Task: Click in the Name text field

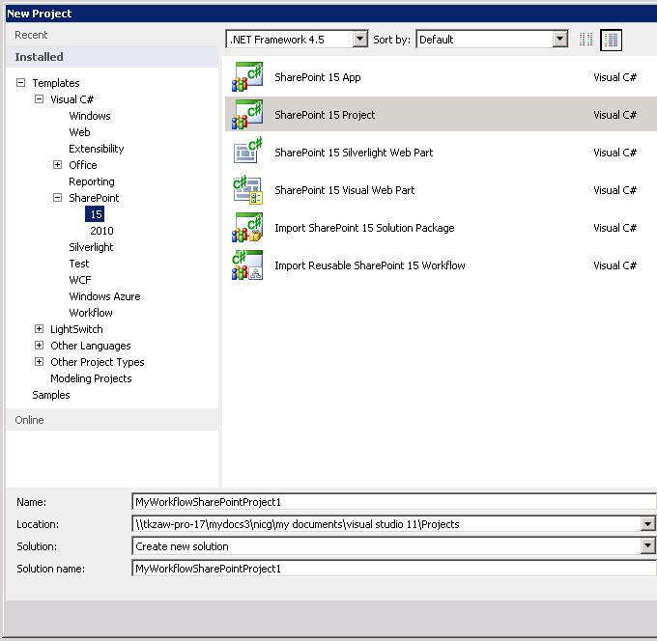Action: coord(394,502)
